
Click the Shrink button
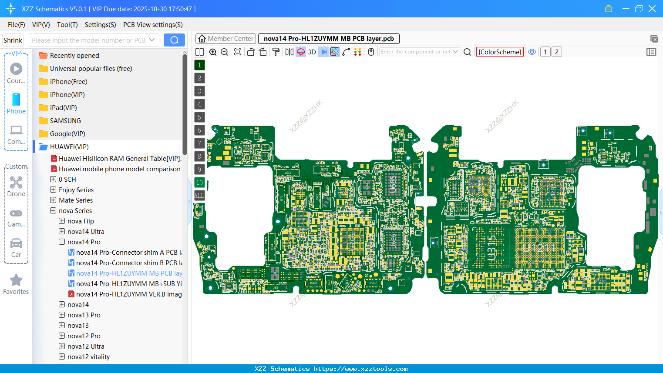click(x=13, y=40)
